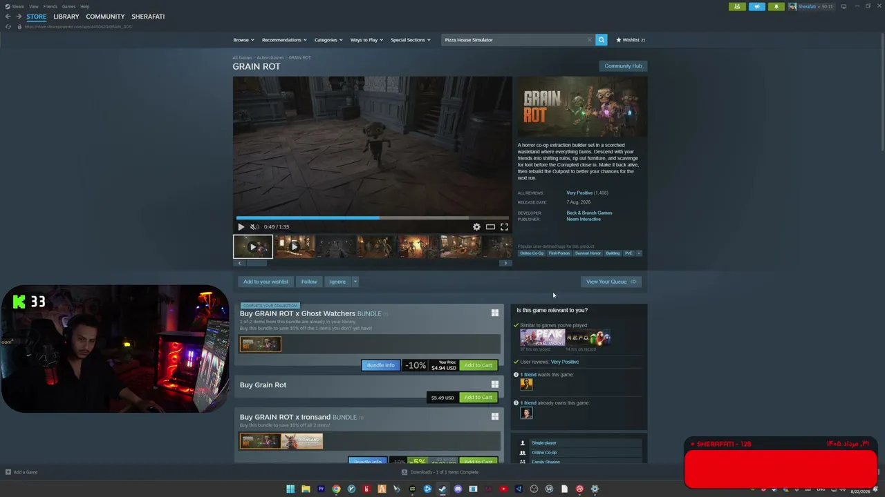This screenshot has width=885, height=497.
Task: Enter fullscreen for the trailer
Action: pyautogui.click(x=504, y=226)
